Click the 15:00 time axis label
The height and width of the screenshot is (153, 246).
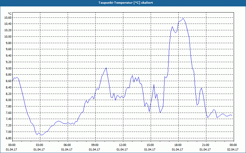[150, 145]
